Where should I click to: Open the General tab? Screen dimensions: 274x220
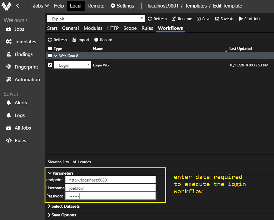point(70,28)
